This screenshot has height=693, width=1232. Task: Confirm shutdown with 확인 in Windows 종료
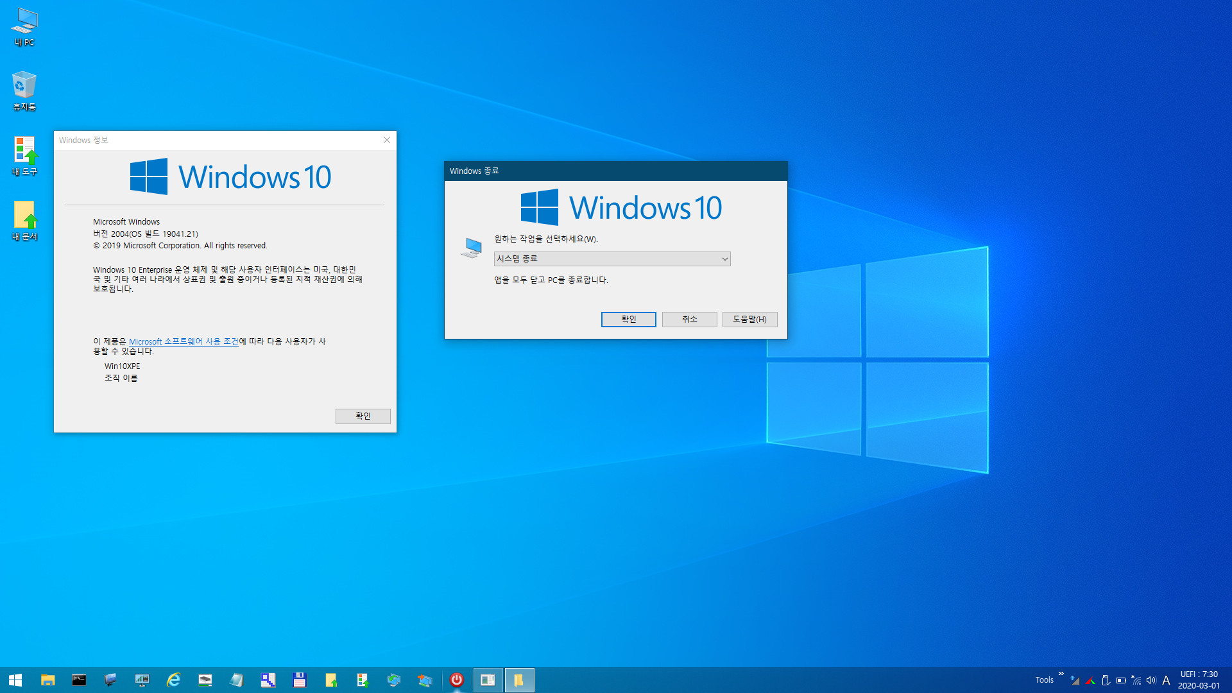click(628, 320)
